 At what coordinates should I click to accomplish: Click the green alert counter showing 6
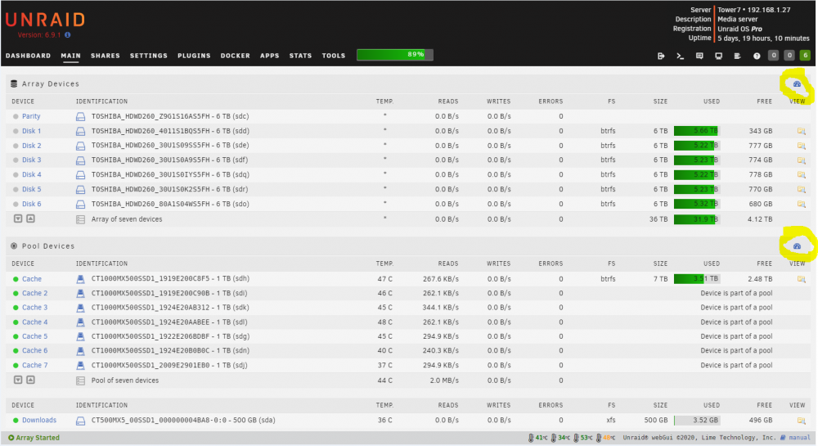click(x=805, y=56)
